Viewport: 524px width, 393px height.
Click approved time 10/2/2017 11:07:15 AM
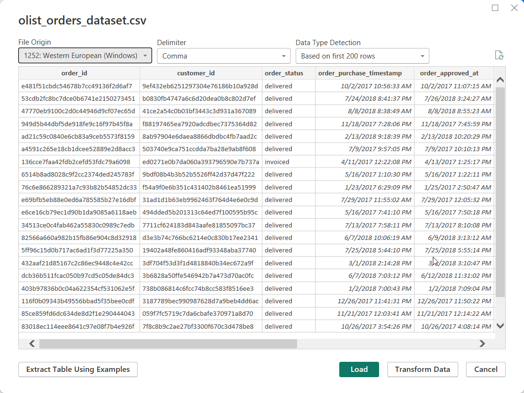tap(454, 86)
